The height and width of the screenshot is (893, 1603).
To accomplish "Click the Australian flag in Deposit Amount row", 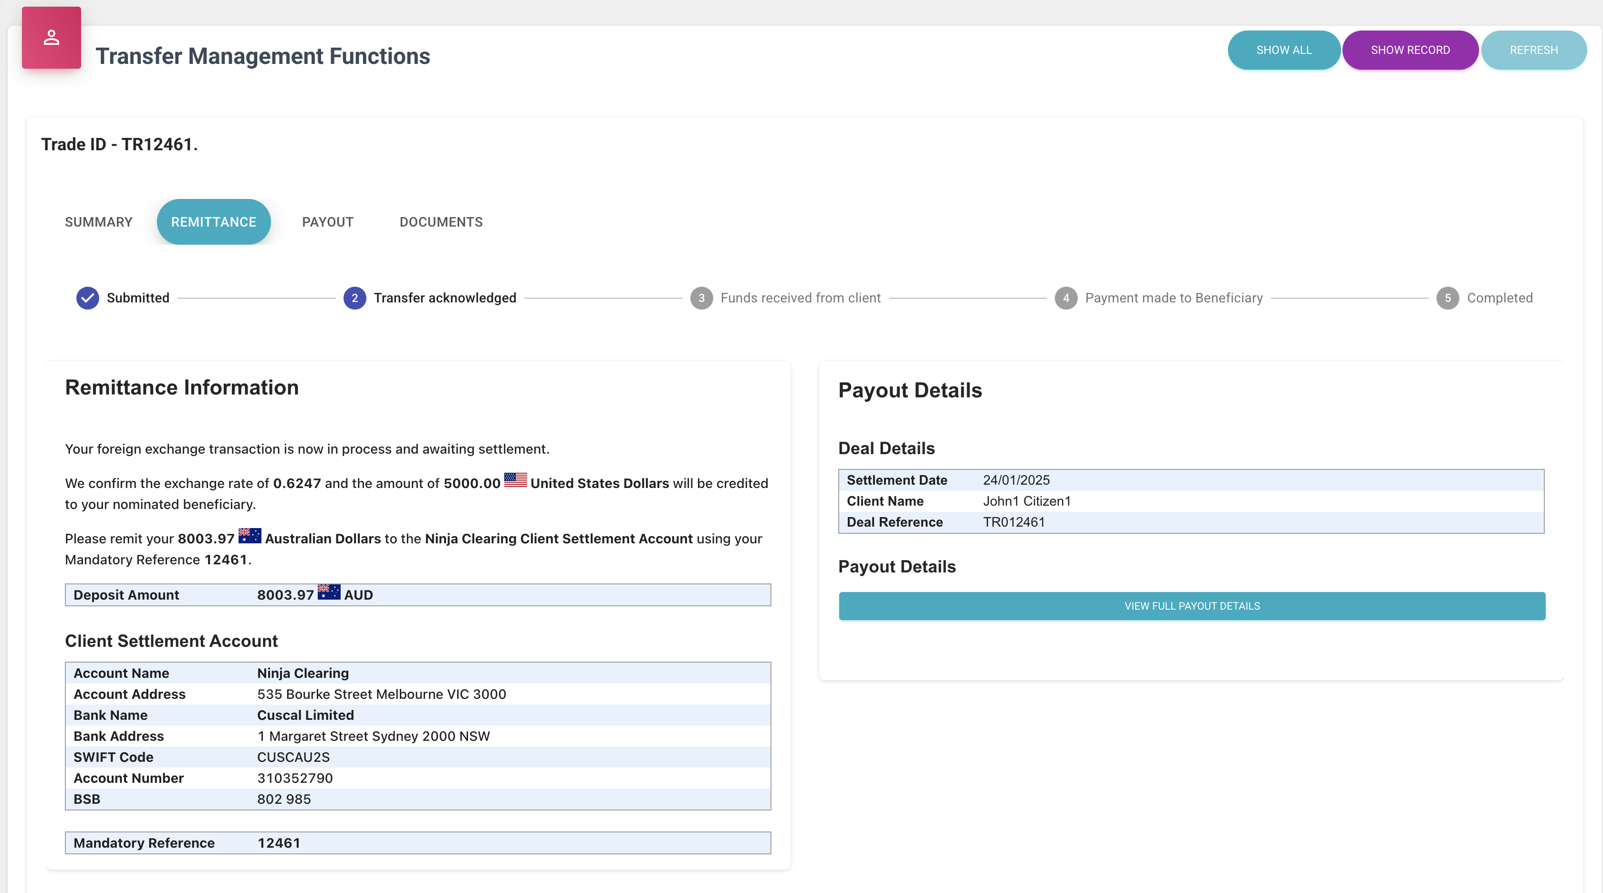I will (x=329, y=592).
